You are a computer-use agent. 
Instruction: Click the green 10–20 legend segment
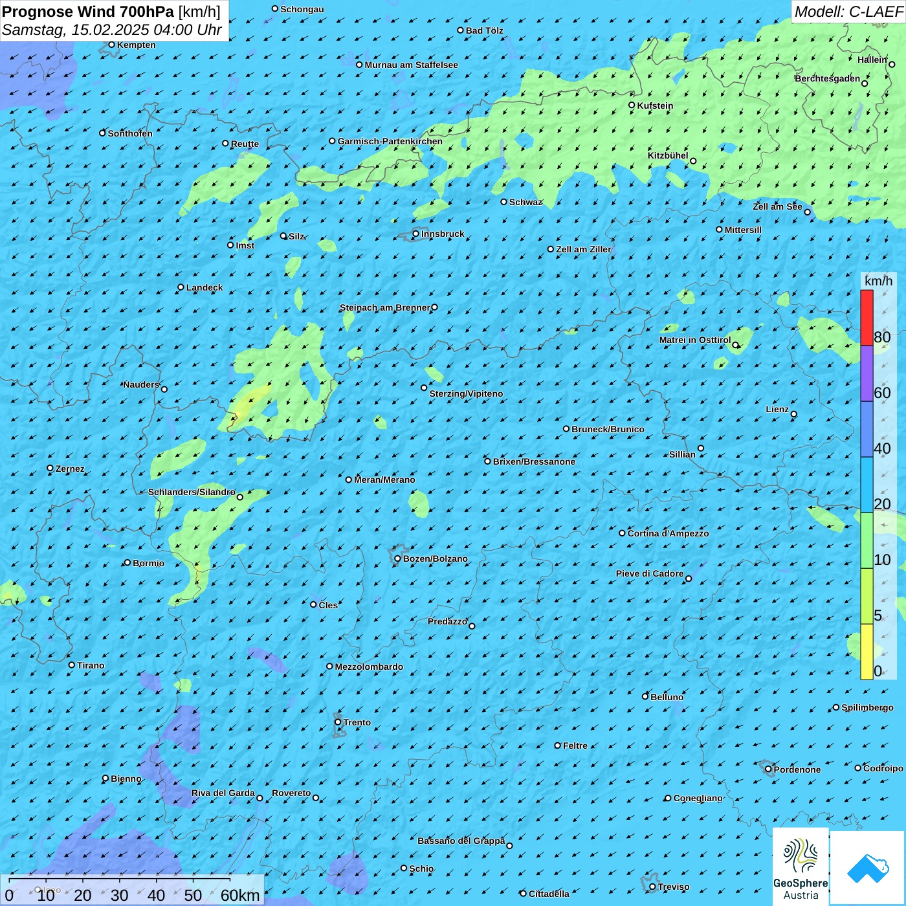point(867,541)
